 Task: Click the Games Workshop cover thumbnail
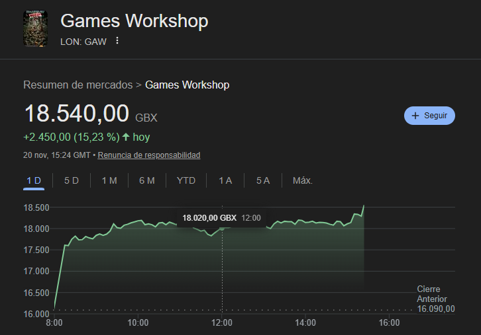tap(35, 27)
